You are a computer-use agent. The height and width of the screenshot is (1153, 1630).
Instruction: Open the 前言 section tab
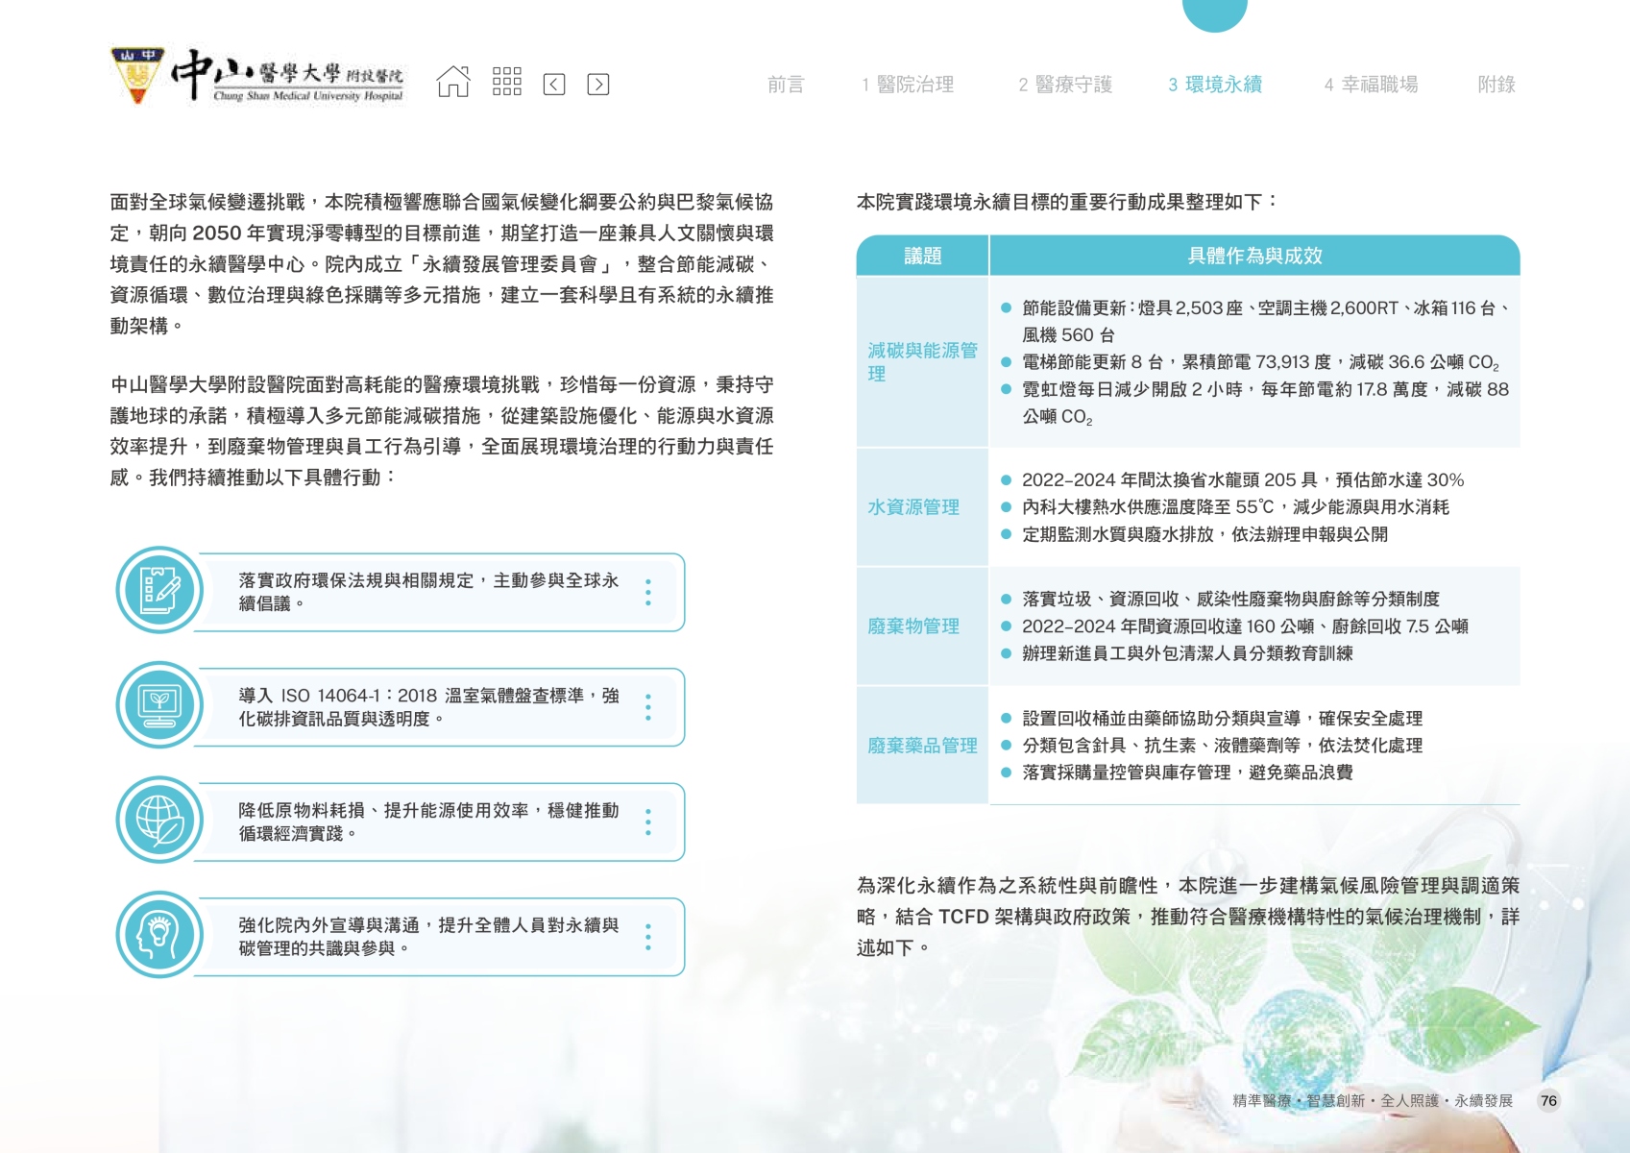pyautogui.click(x=785, y=85)
